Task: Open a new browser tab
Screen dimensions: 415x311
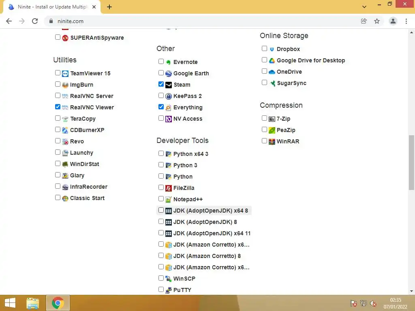Action: point(109,7)
